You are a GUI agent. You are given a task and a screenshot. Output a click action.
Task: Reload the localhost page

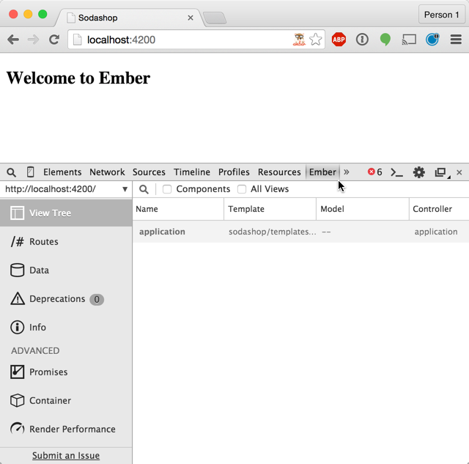pos(54,40)
